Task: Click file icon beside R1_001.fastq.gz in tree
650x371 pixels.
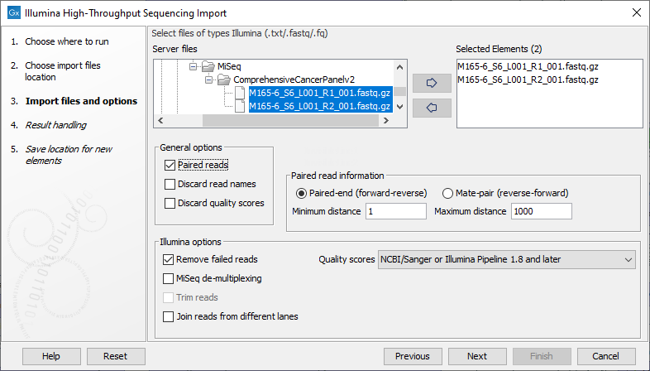Action: pos(240,93)
